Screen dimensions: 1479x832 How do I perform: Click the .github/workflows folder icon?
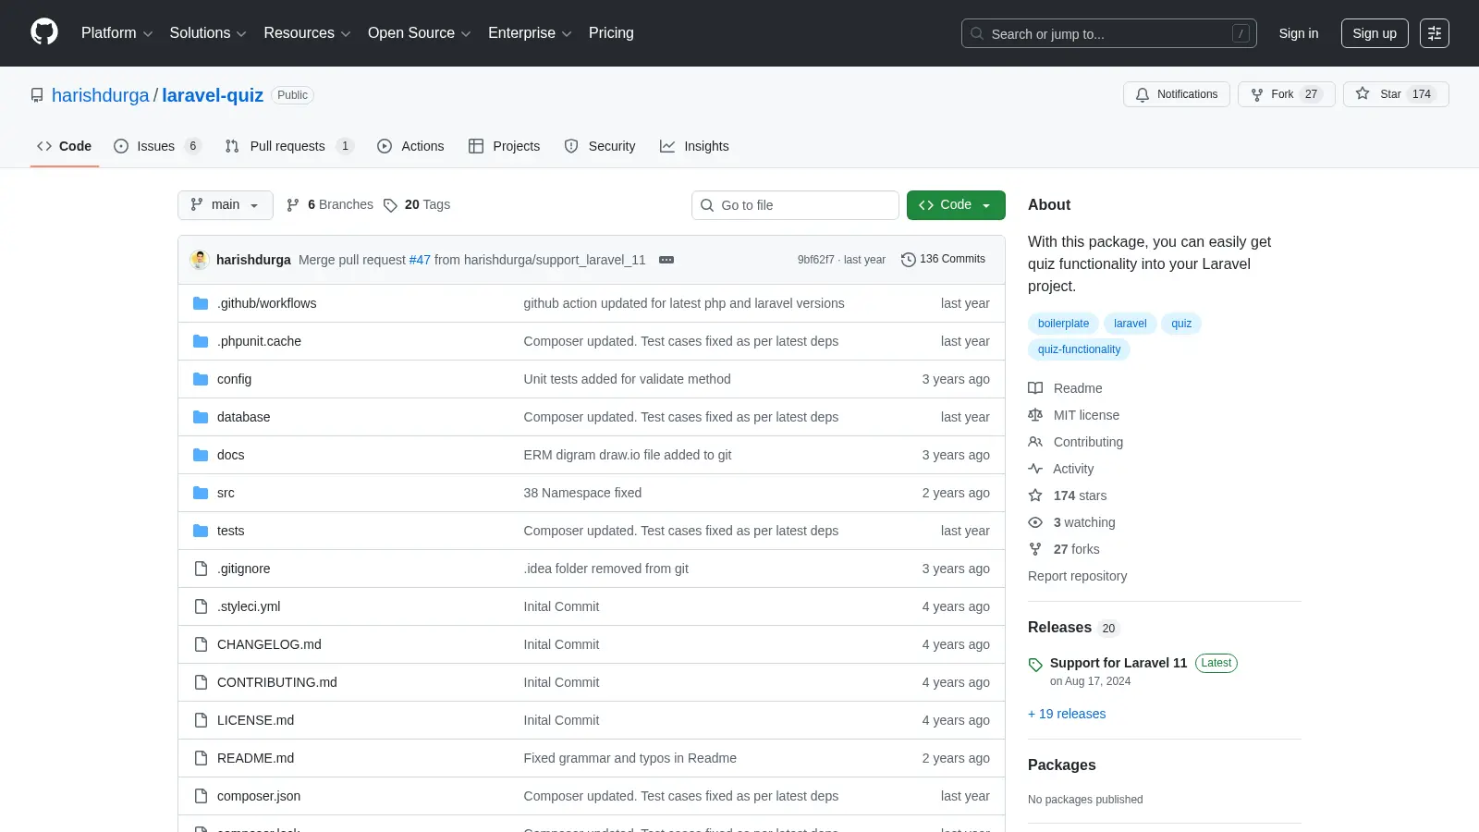[201, 303]
